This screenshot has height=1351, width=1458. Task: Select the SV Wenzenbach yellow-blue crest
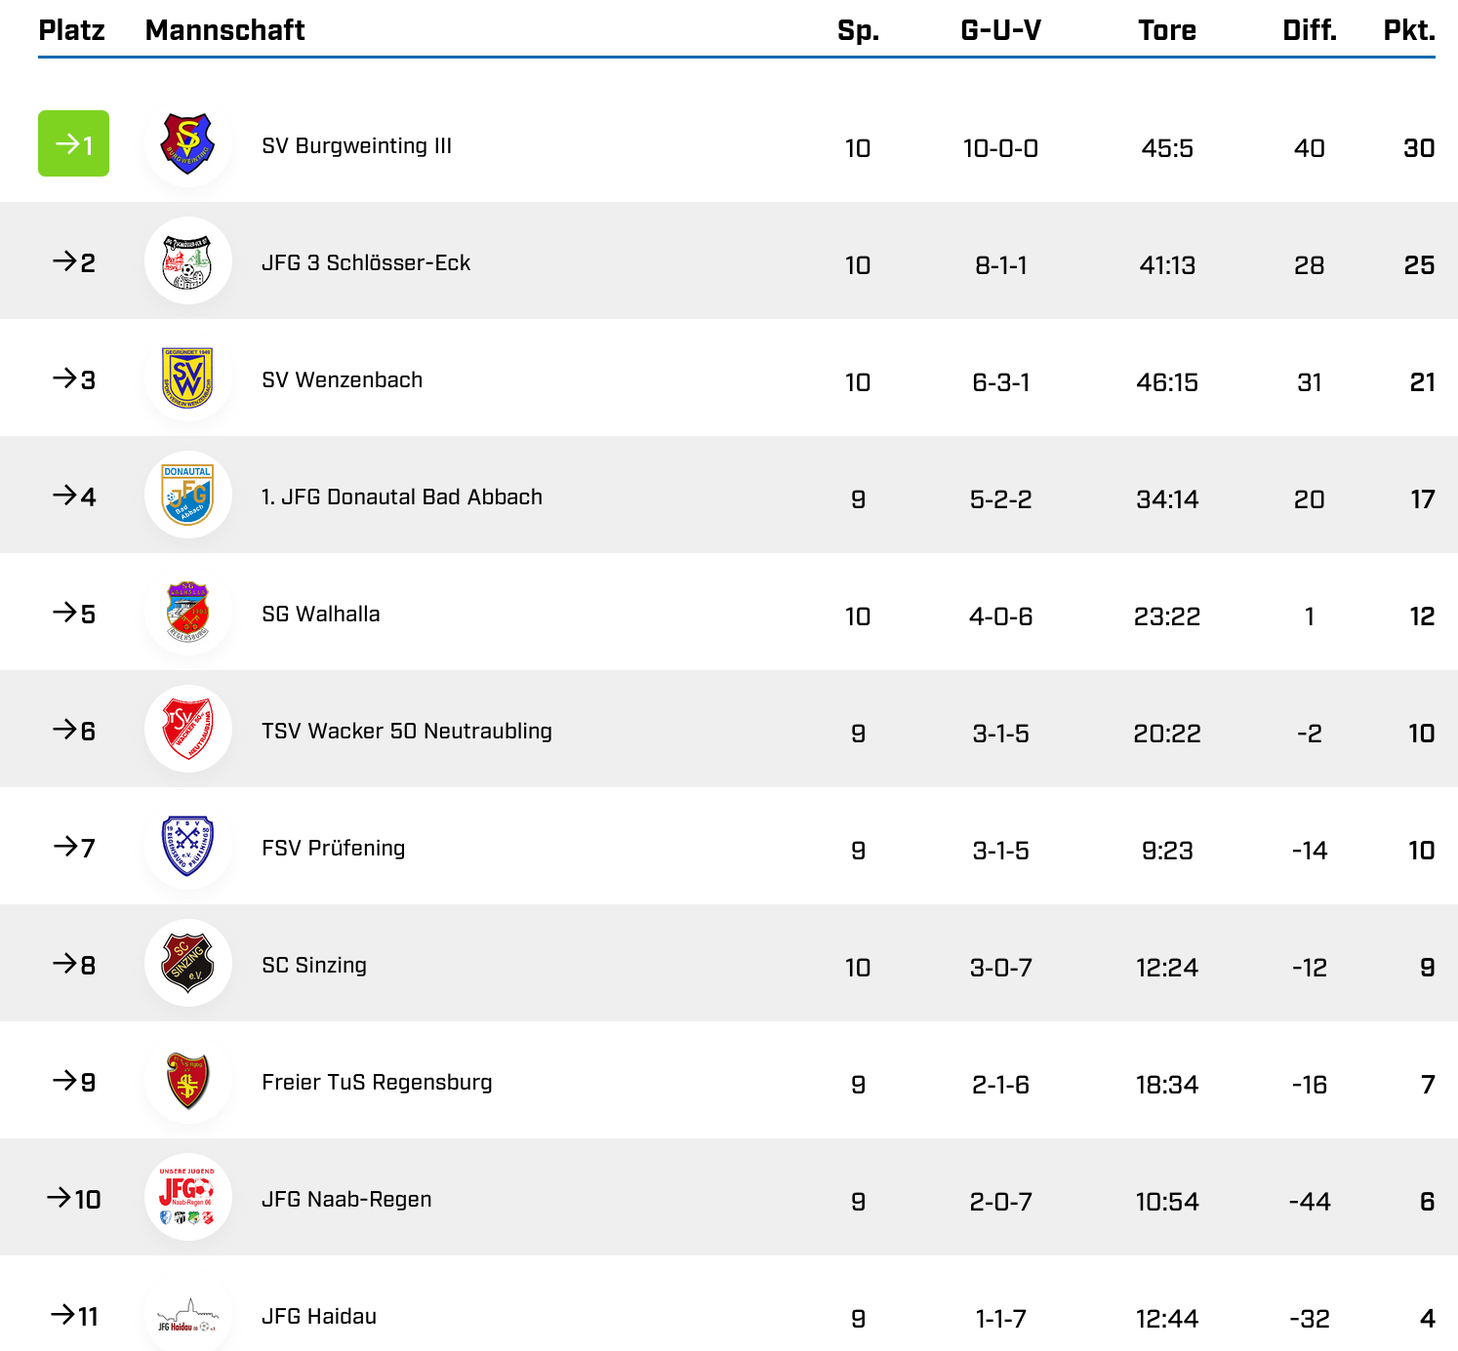pos(187,377)
